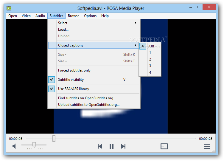This screenshot has height=161, width=224.
Task: Close the Subtitles menu
Action: point(56,16)
